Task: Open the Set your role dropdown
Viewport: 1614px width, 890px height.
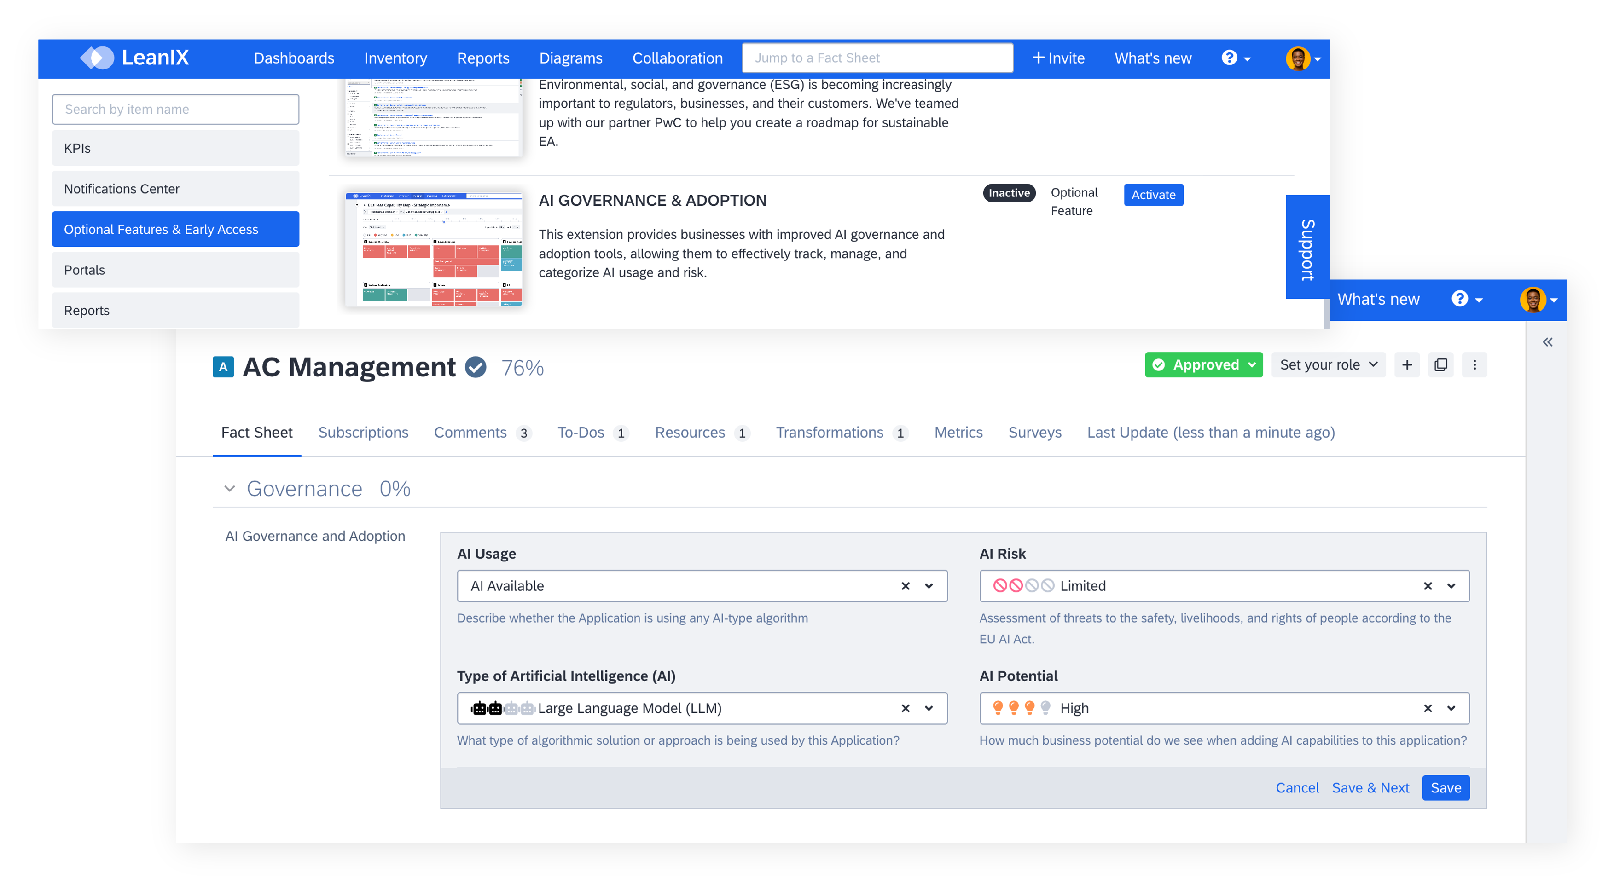Action: (1328, 364)
